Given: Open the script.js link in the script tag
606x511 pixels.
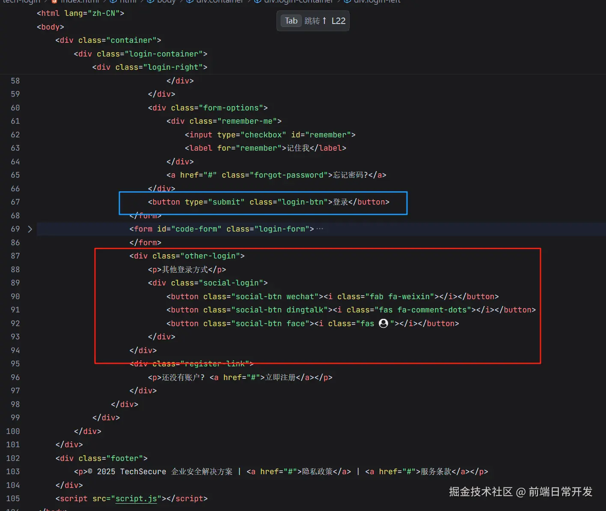Looking at the screenshot, I should pyautogui.click(x=137, y=499).
